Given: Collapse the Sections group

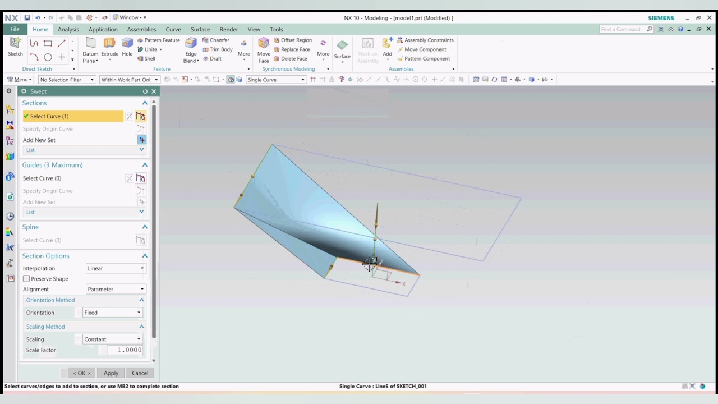Looking at the screenshot, I should (x=145, y=103).
